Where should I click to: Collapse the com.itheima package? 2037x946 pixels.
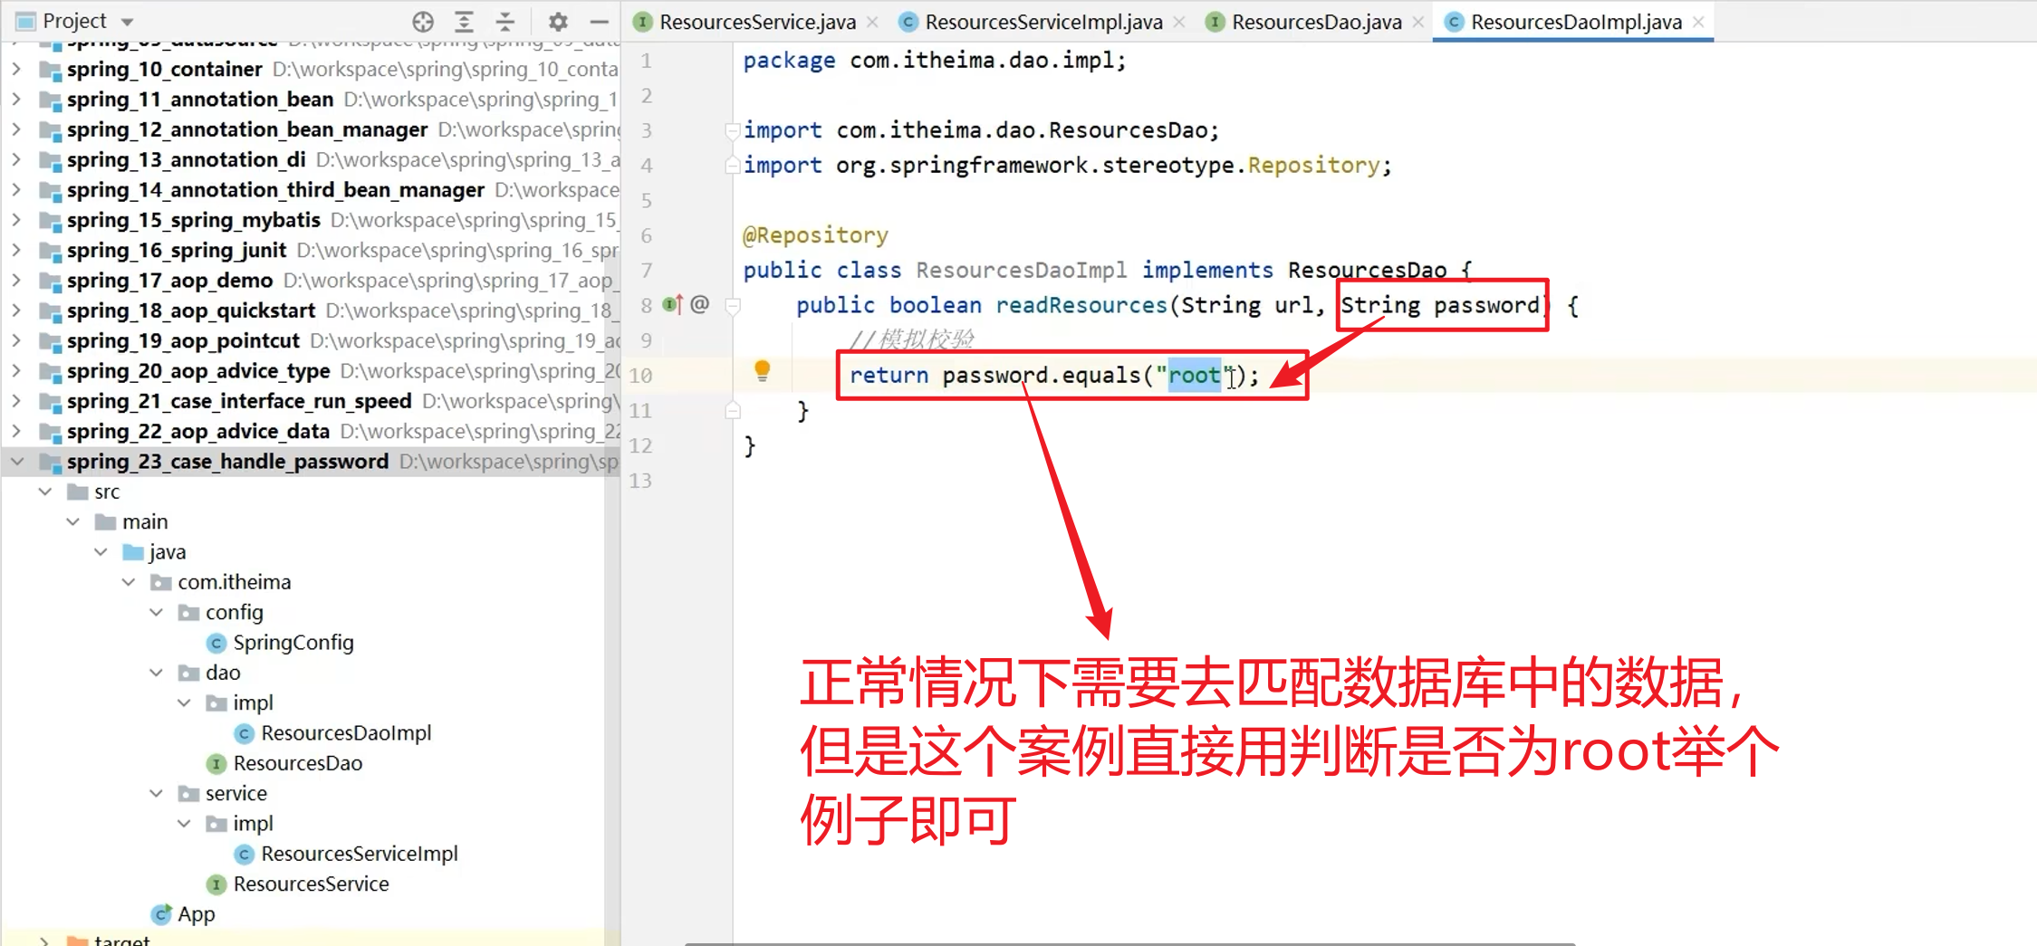129,582
